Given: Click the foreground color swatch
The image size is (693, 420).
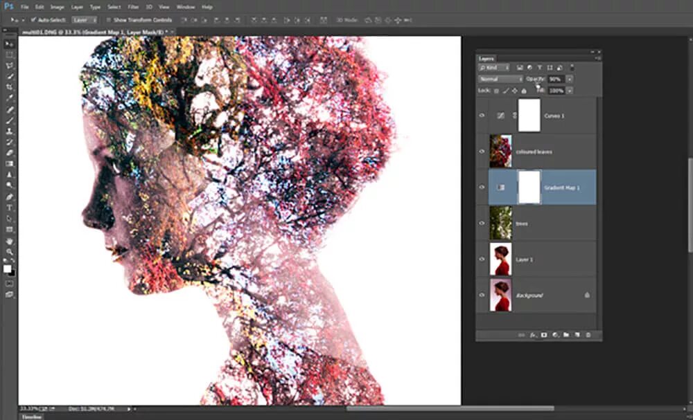Looking at the screenshot, I should coord(7,268).
